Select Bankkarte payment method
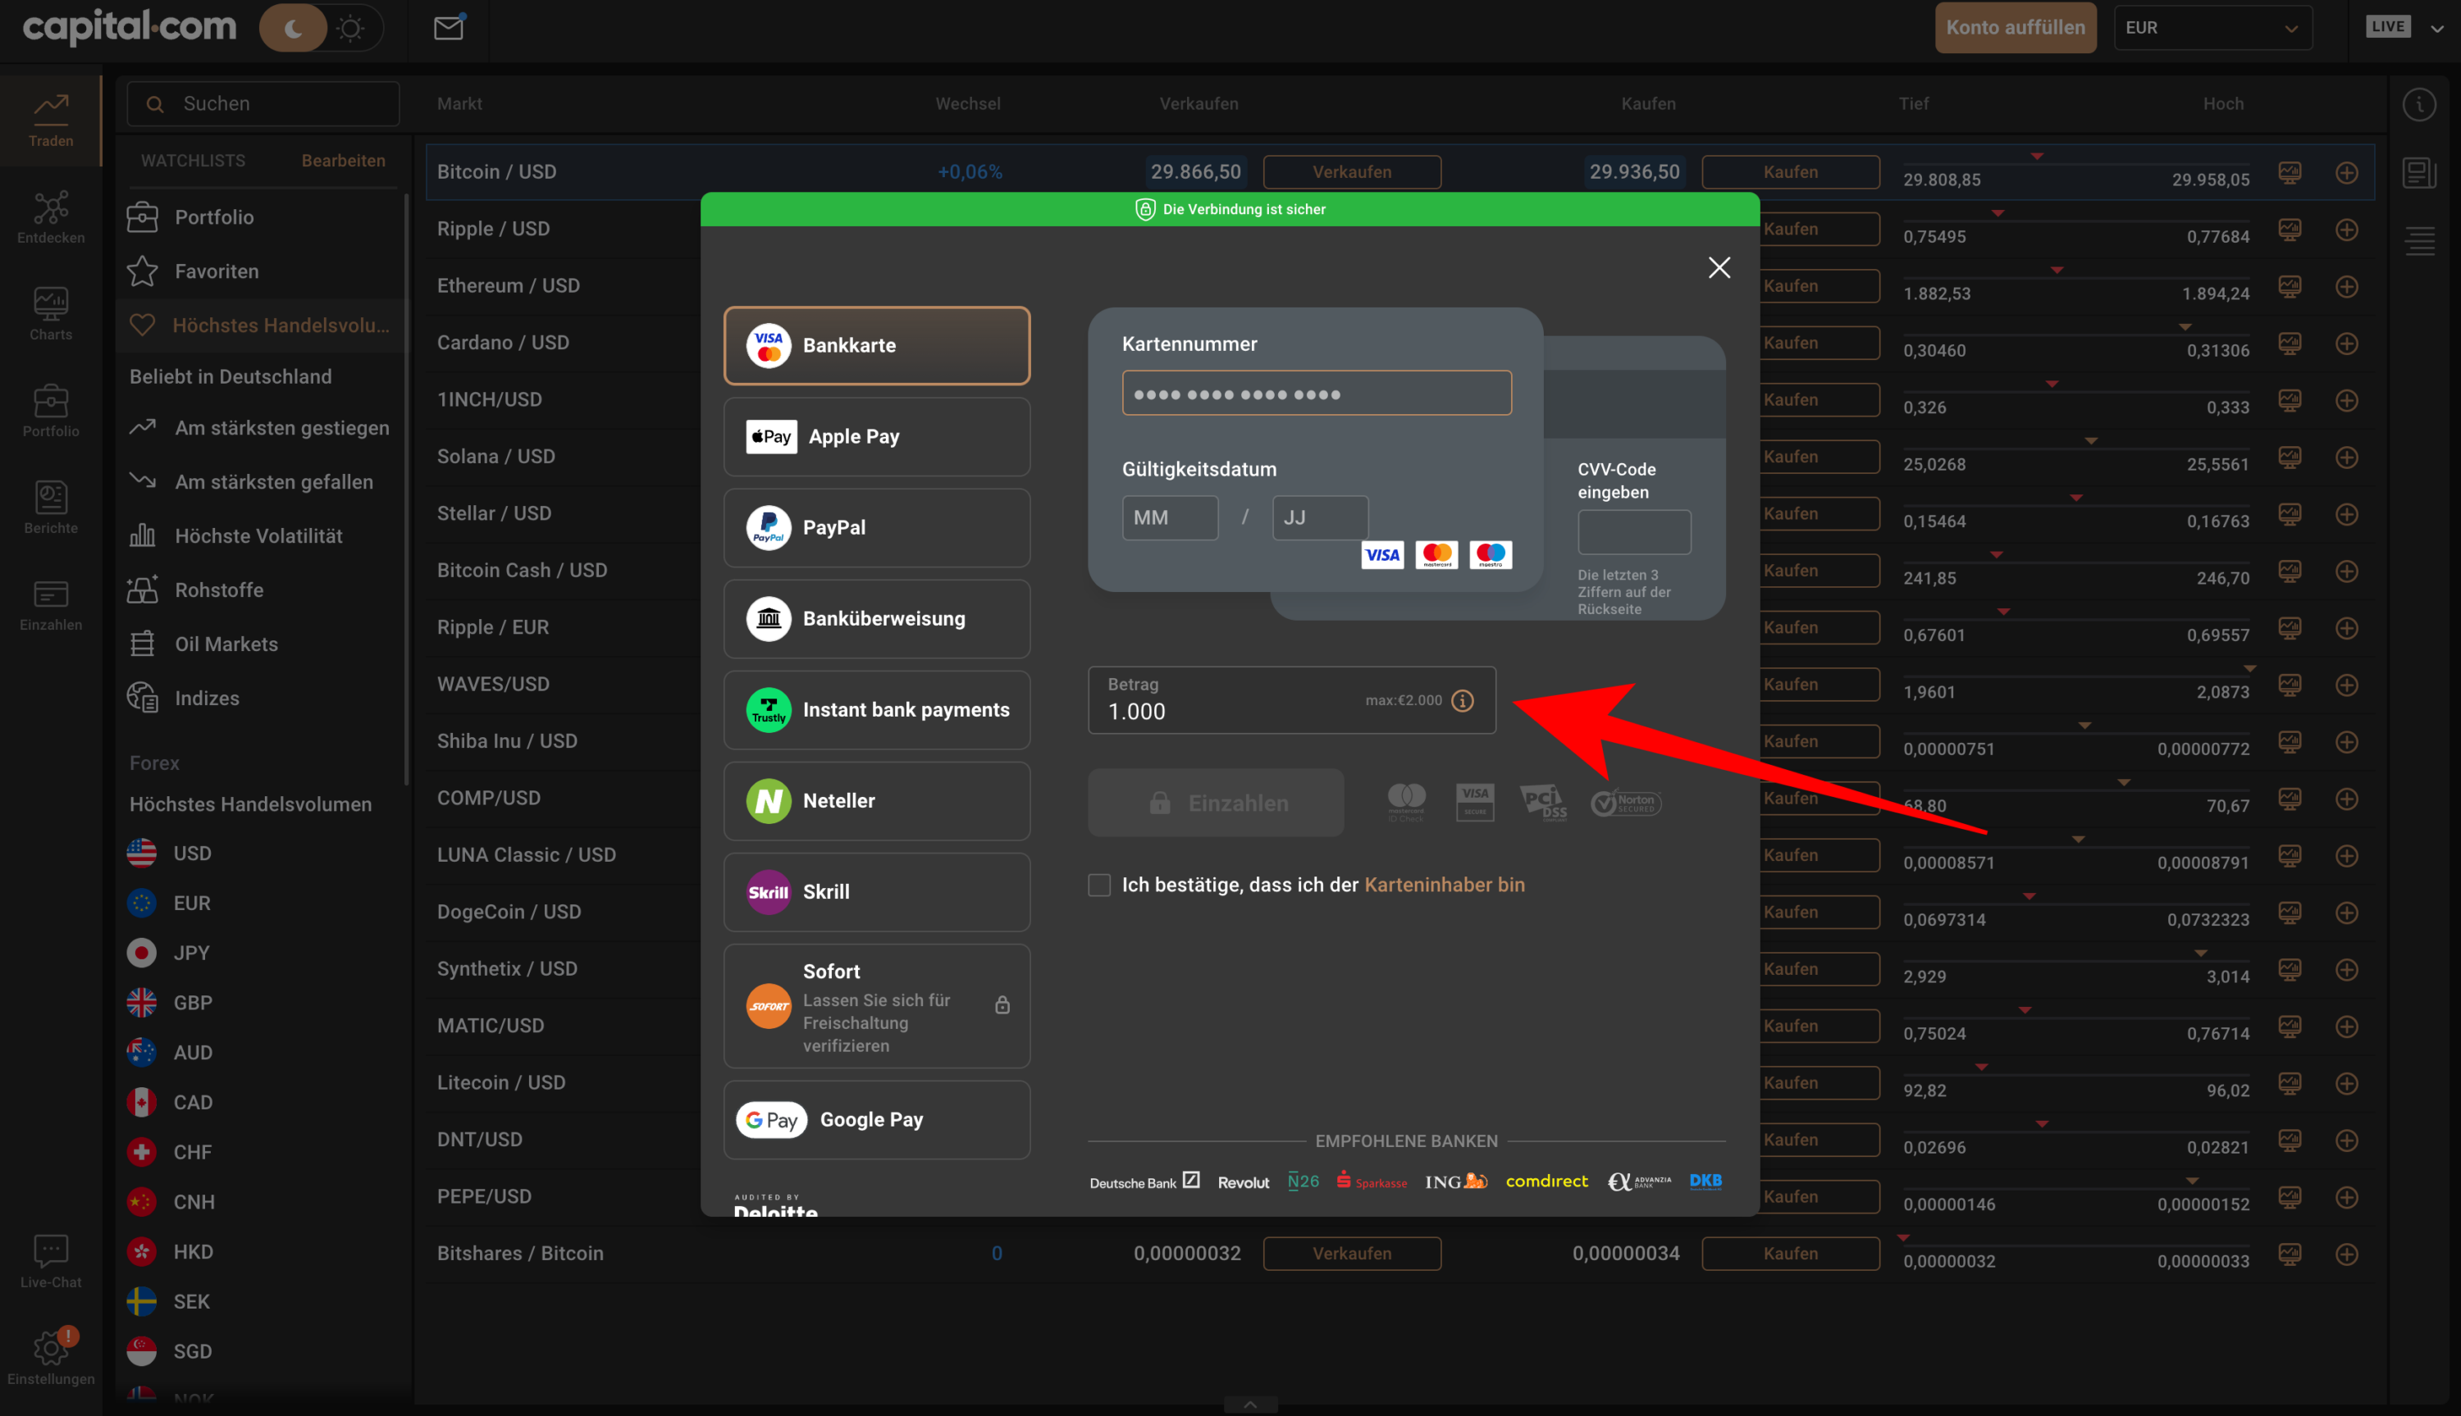2461x1416 pixels. 876,345
